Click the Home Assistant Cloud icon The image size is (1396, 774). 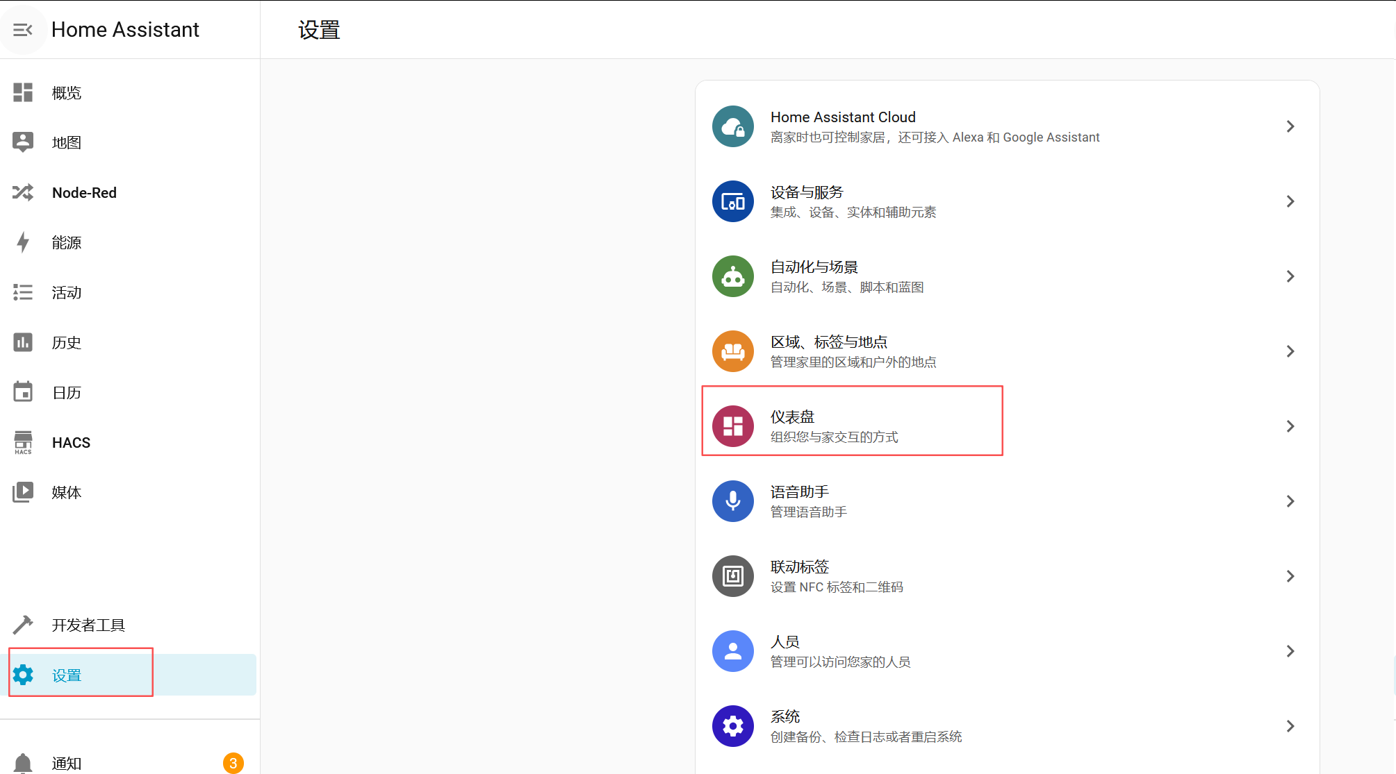click(732, 126)
